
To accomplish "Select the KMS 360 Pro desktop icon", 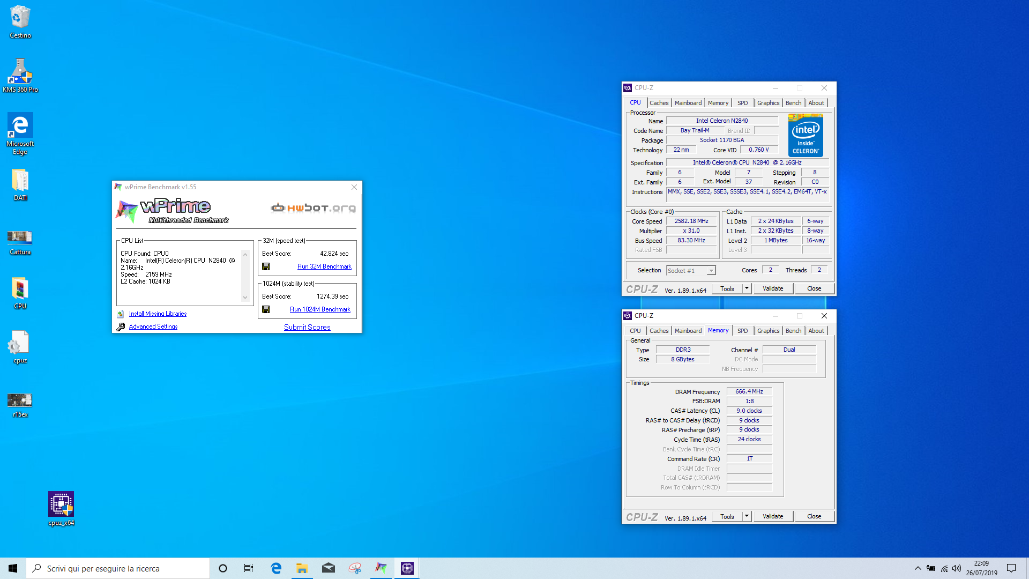I will [x=20, y=75].
